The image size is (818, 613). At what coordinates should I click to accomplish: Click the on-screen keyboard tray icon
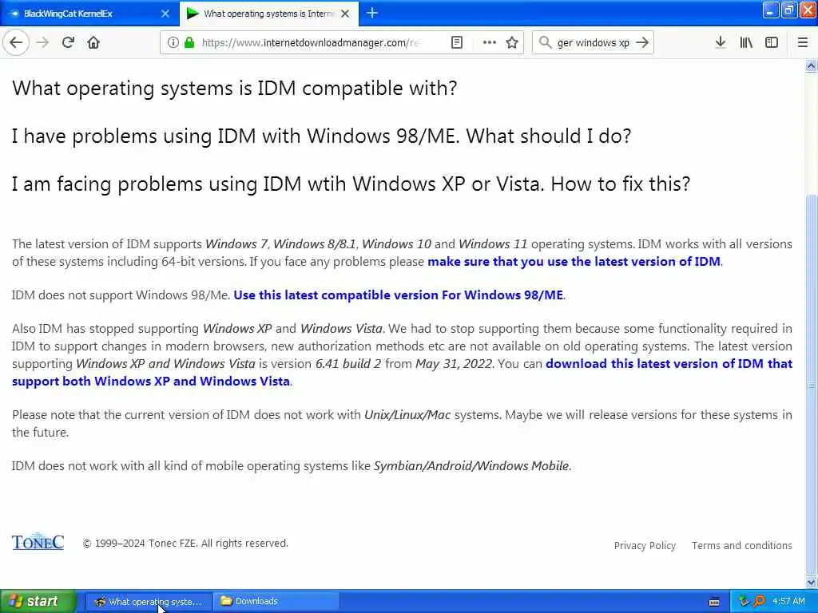(x=714, y=602)
